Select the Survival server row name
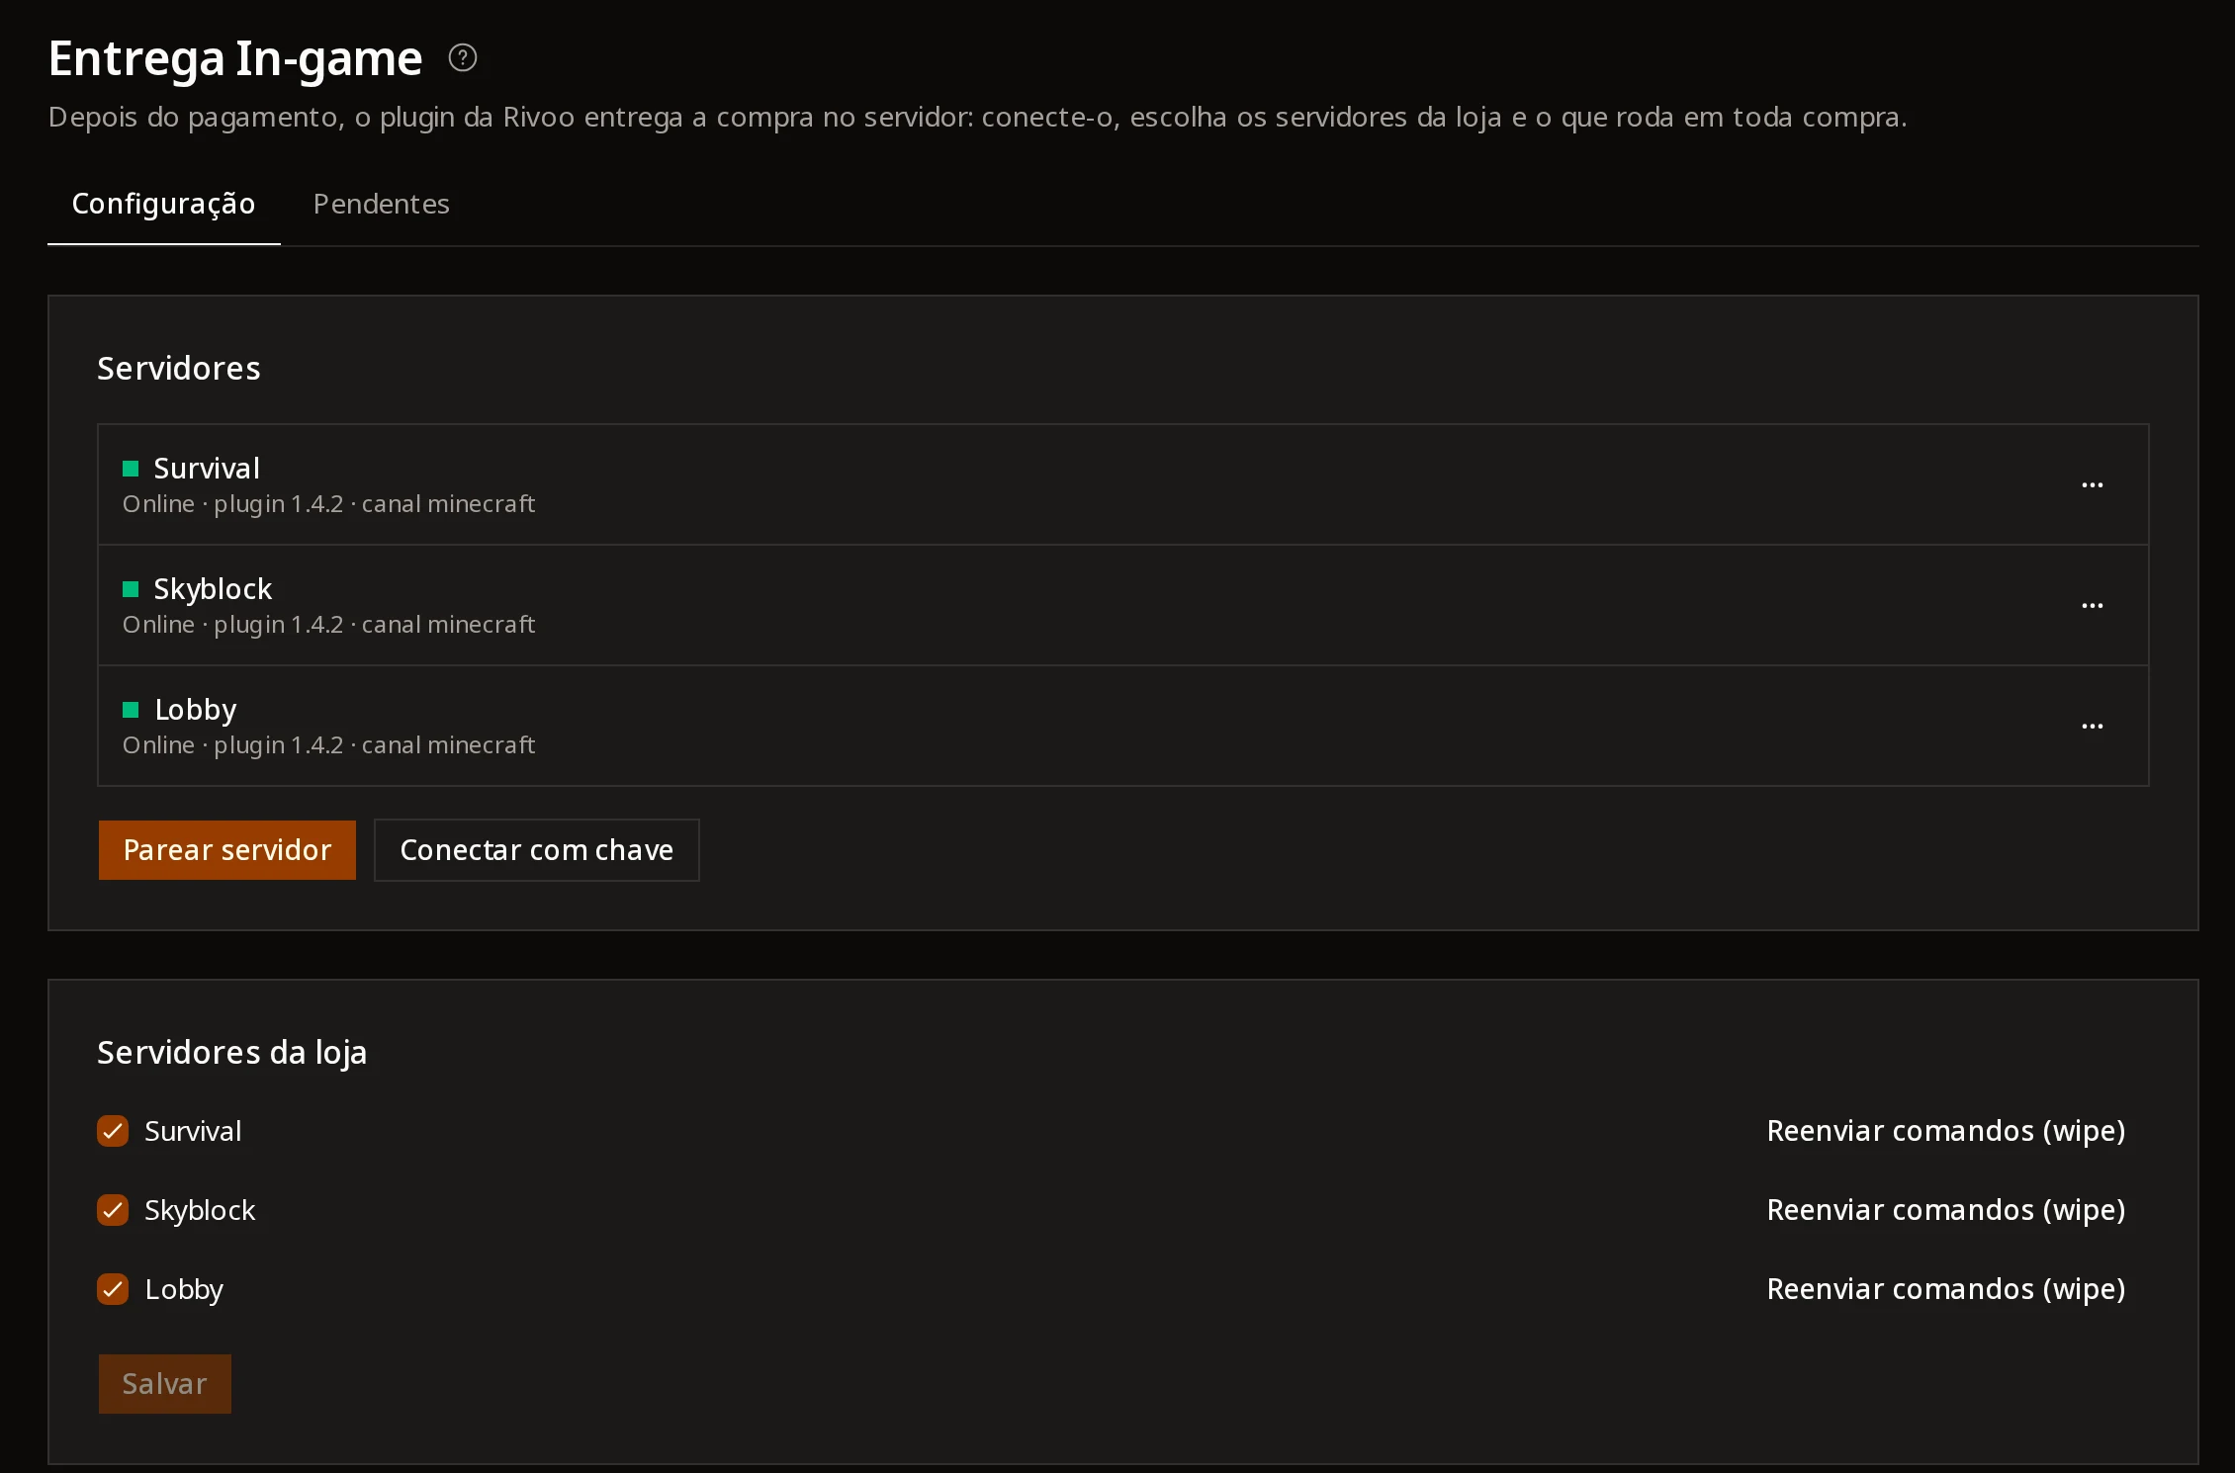Viewport: 2235px width, 1473px height. point(207,469)
